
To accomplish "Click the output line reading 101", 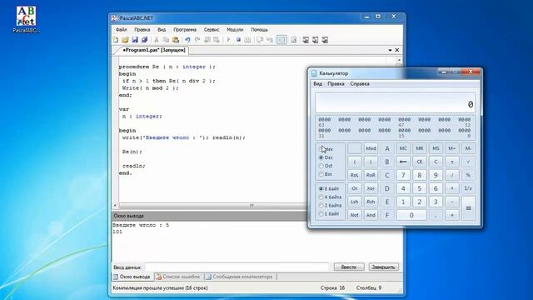I will 117,232.
